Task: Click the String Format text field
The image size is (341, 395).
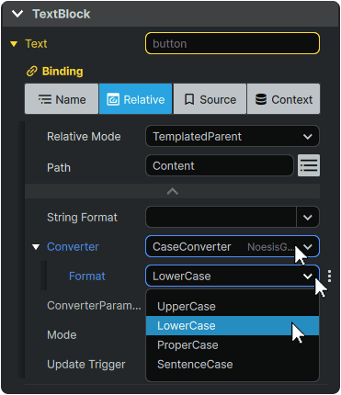Action: 221,217
